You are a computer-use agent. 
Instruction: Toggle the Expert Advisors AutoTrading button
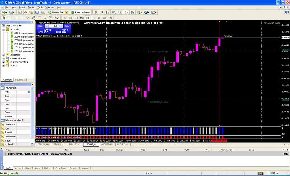[80, 12]
